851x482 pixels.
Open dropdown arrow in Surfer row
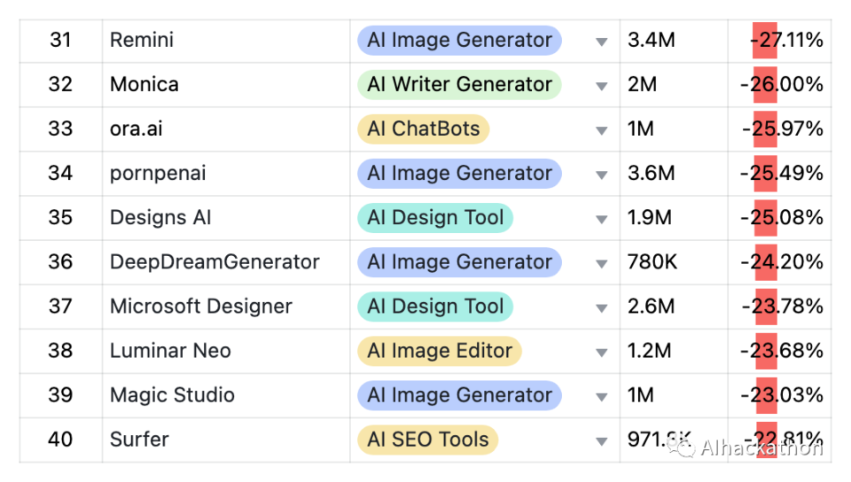[602, 440]
